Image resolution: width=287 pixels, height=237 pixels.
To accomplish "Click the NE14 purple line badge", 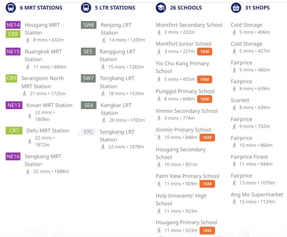I will pyautogui.click(x=13, y=25).
